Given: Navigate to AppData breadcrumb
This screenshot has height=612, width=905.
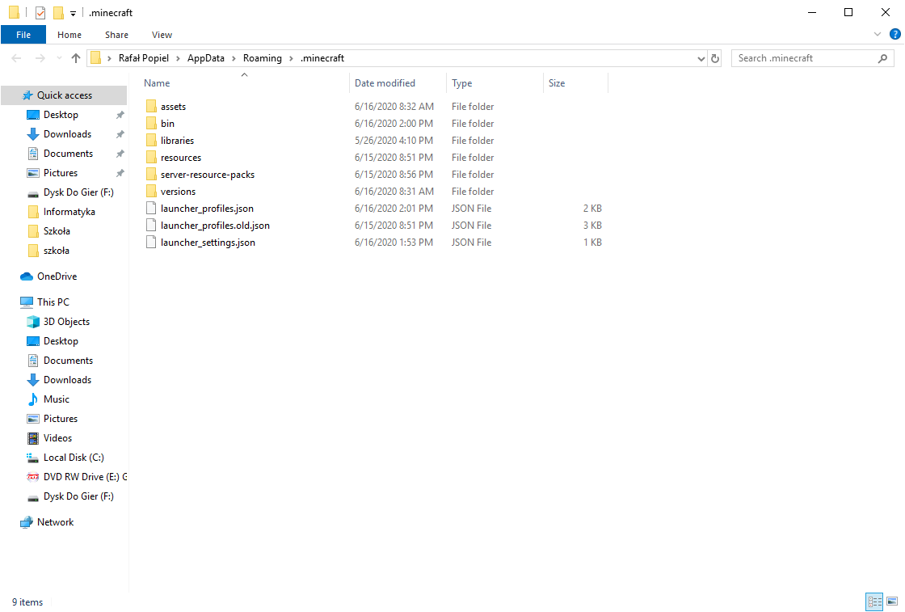Looking at the screenshot, I should pyautogui.click(x=205, y=58).
